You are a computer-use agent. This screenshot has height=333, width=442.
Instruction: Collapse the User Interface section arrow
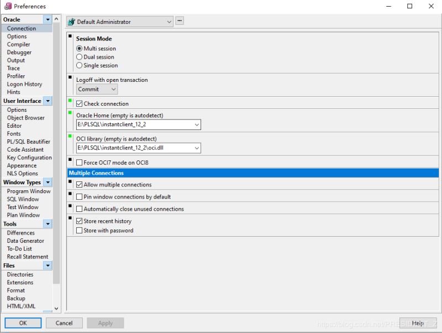[48, 101]
